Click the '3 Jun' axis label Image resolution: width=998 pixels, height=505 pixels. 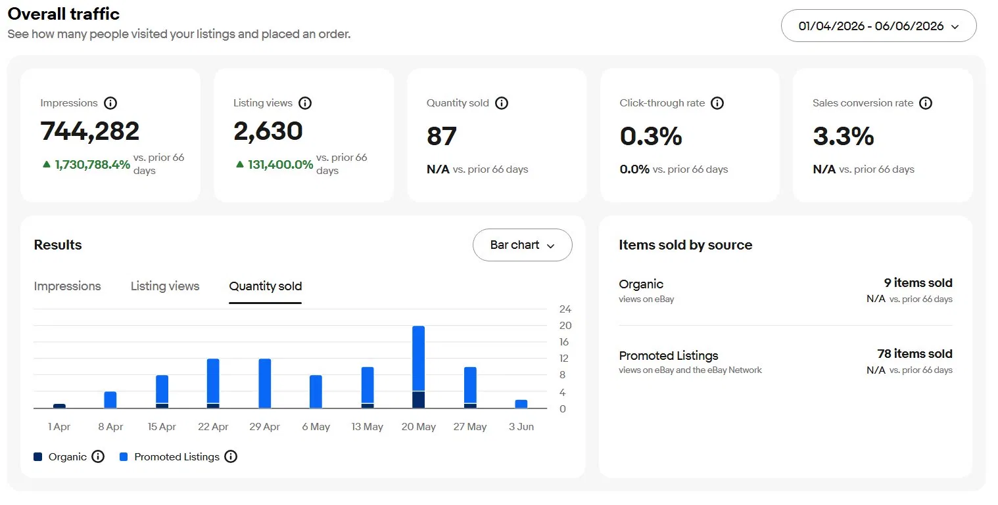(x=521, y=427)
